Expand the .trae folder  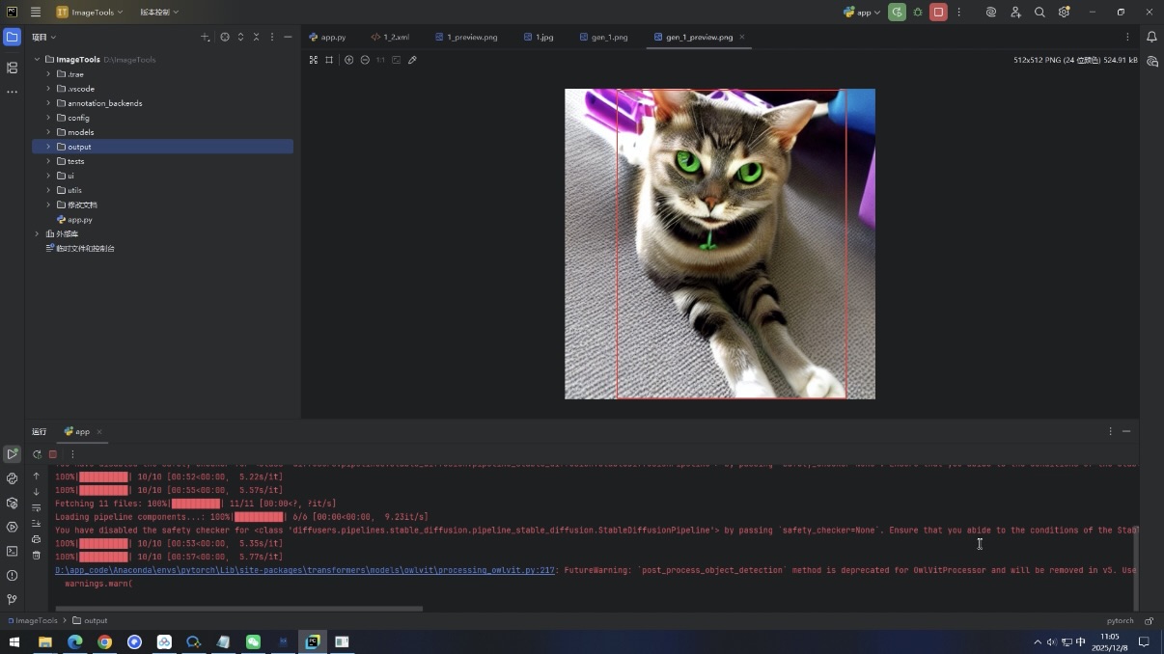[48, 74]
